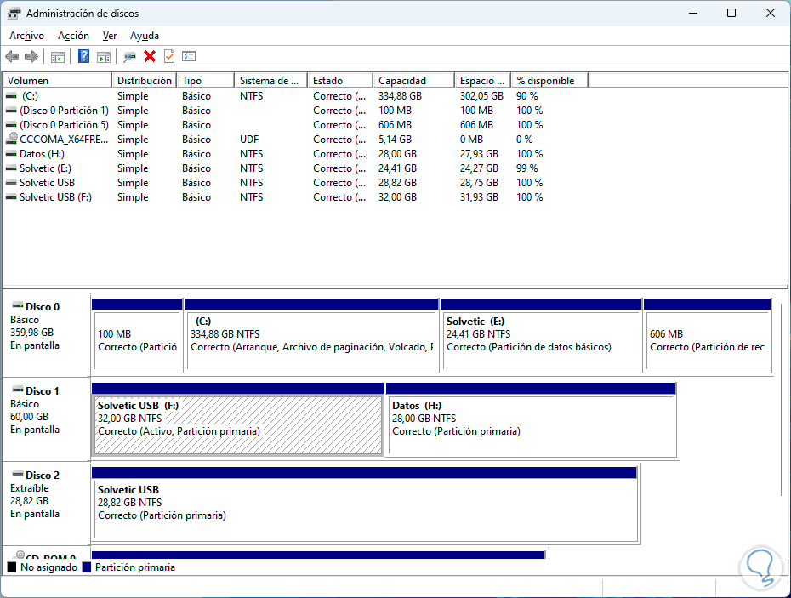
Task: Select the Datos (H:) volume name in list
Action: [x=42, y=154]
